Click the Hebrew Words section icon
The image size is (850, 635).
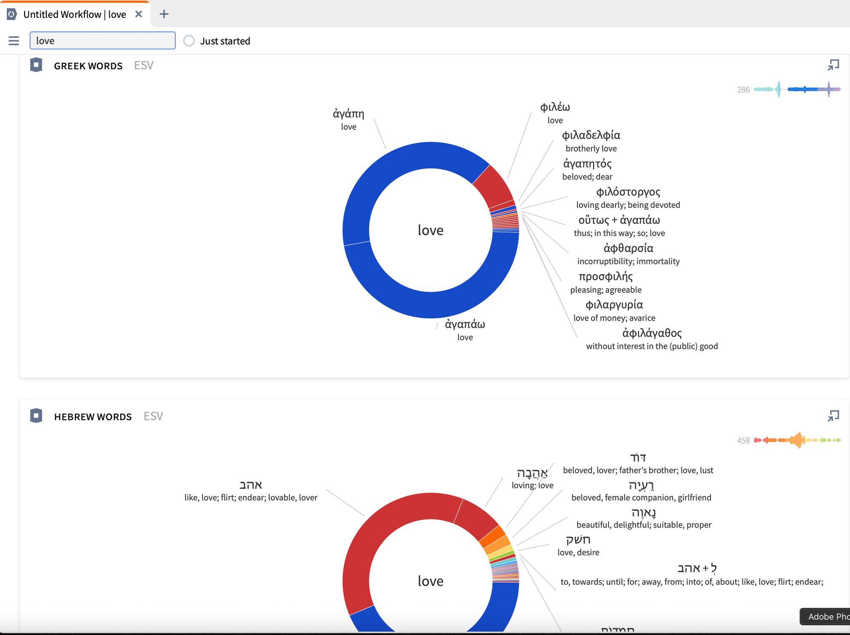[36, 416]
